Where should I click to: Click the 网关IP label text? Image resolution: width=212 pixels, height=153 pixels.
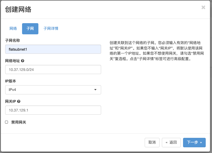tap(11, 101)
